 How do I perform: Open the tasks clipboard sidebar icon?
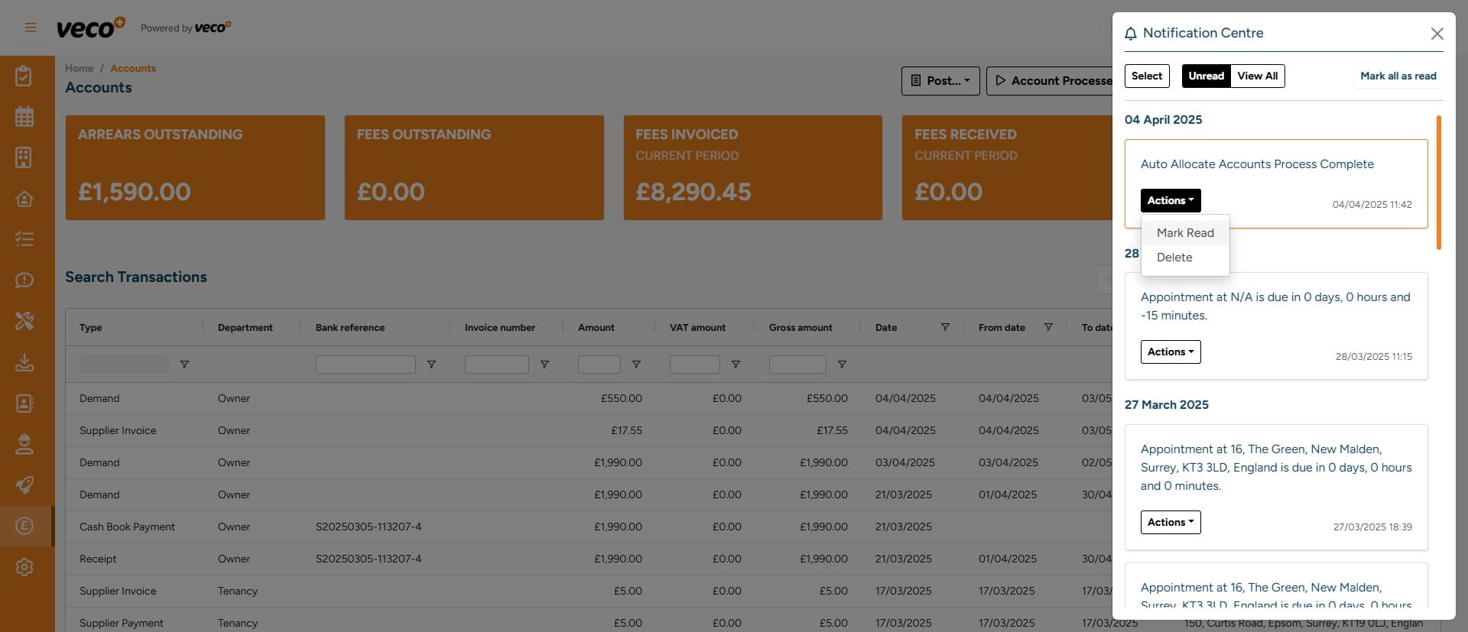[x=24, y=76]
